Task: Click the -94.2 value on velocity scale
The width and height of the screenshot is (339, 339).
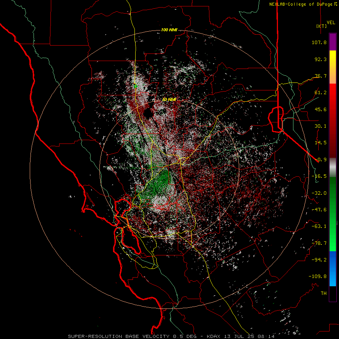Action: (319, 260)
